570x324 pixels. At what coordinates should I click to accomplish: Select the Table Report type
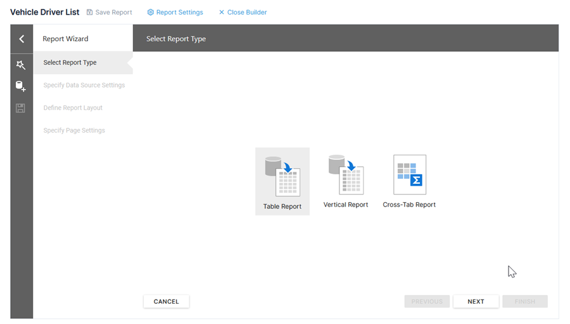[282, 181]
